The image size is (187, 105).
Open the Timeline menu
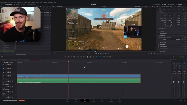(x=19, y=2)
